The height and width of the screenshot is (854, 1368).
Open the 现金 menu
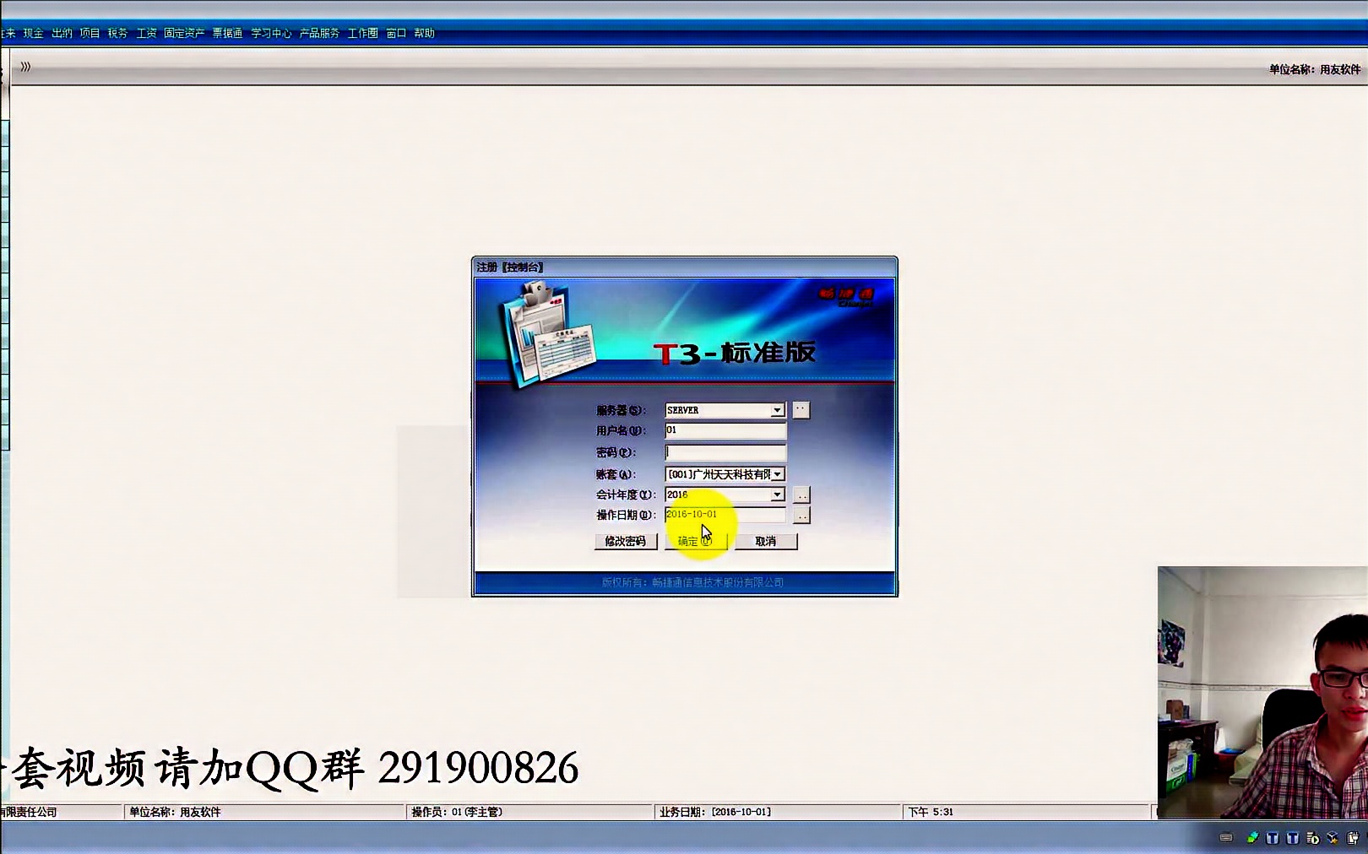pos(33,34)
